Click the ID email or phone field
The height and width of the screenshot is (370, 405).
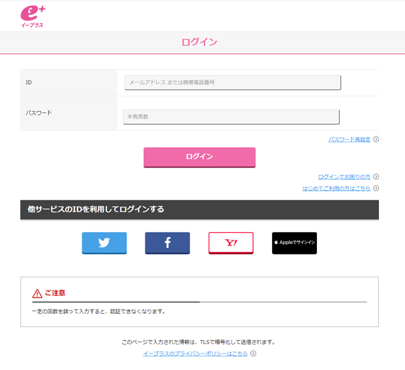pos(233,82)
